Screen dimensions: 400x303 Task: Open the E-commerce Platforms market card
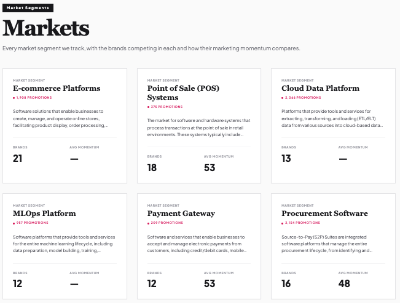pyautogui.click(x=65, y=126)
